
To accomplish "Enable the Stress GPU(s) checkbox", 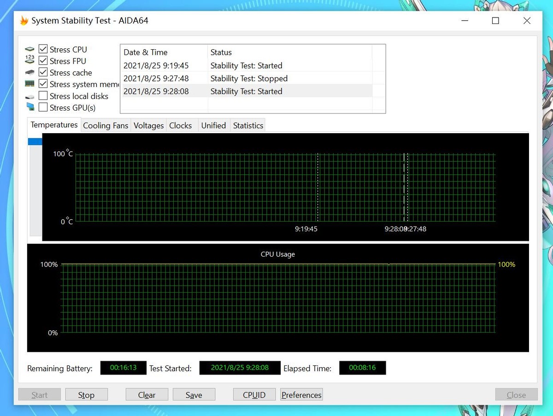I will click(43, 107).
